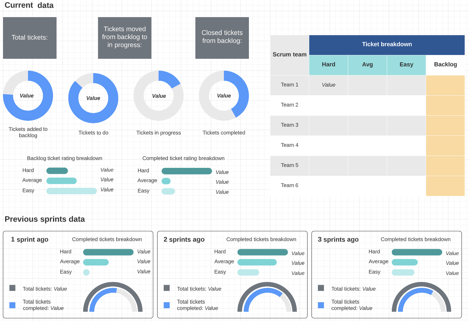Select 'Total tickets: Value' in 2 sprints ago
This screenshot has height=321, width=469.
[x=199, y=289]
